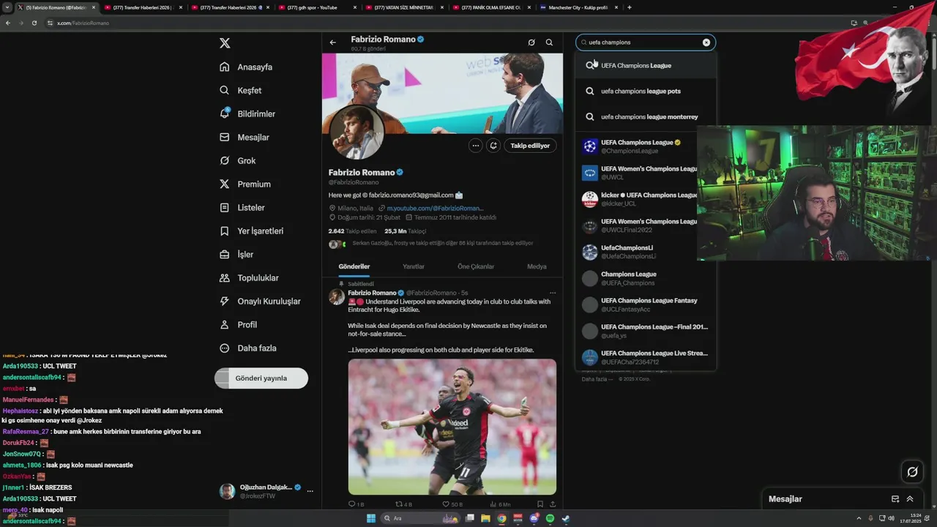The width and height of the screenshot is (937, 527).
Task: Open account menu dots next to Oğuzhan Dalgak...
Action: tap(310, 491)
